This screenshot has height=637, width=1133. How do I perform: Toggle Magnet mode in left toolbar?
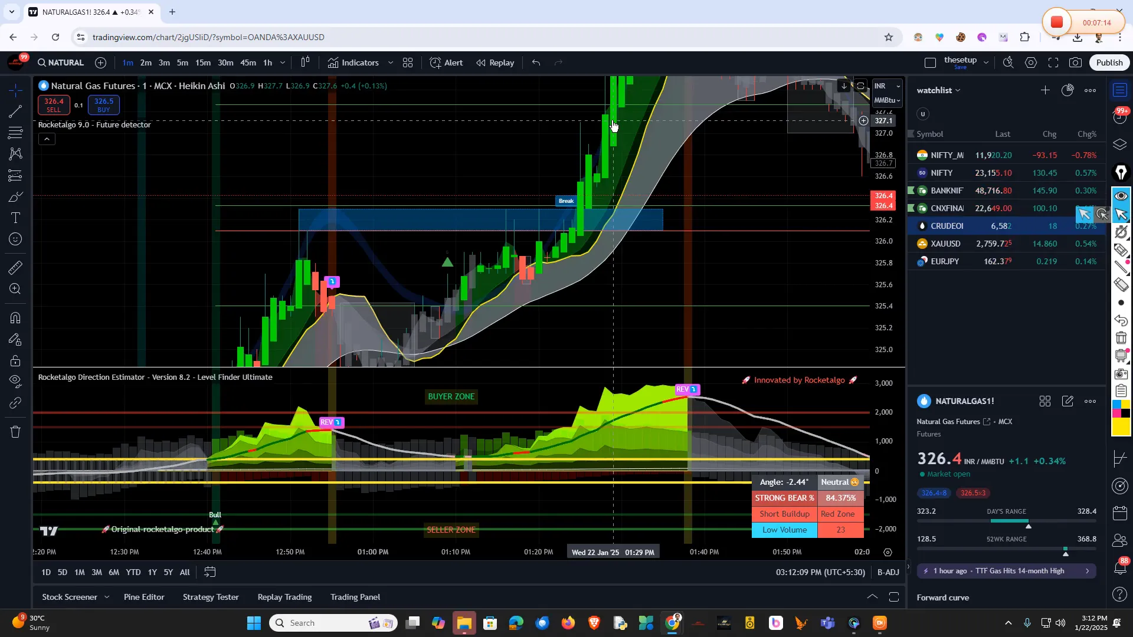tap(16, 318)
